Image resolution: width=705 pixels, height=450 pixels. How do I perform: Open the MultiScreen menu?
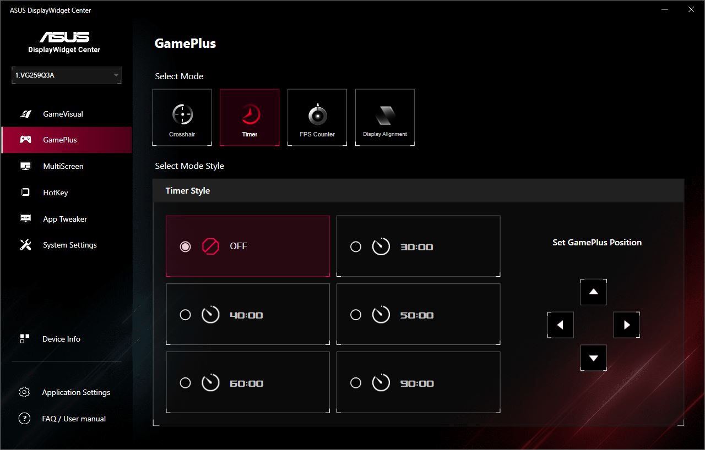coord(66,166)
